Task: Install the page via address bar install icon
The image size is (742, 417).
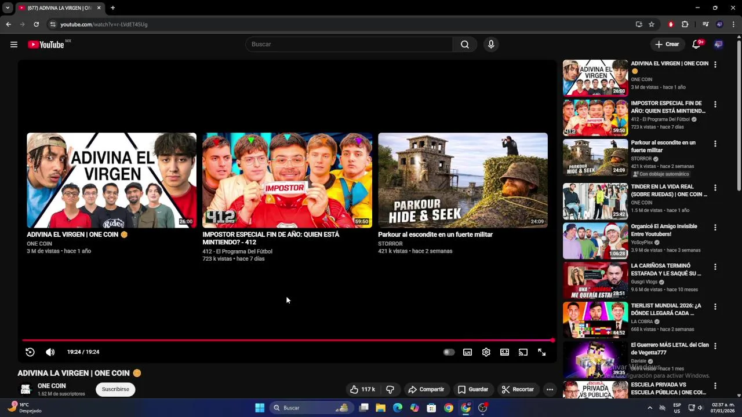Action: point(639,24)
